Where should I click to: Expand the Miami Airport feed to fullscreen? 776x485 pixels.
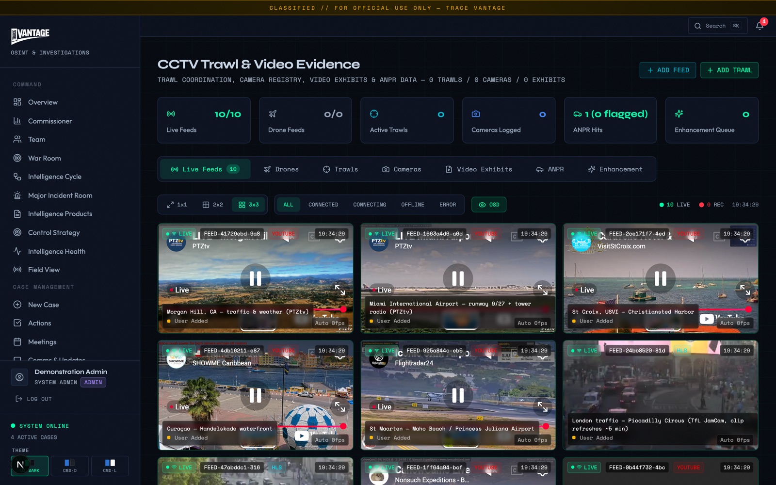coord(543,290)
